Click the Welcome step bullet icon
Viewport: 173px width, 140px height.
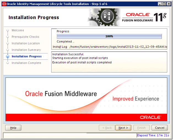[x=8, y=30]
